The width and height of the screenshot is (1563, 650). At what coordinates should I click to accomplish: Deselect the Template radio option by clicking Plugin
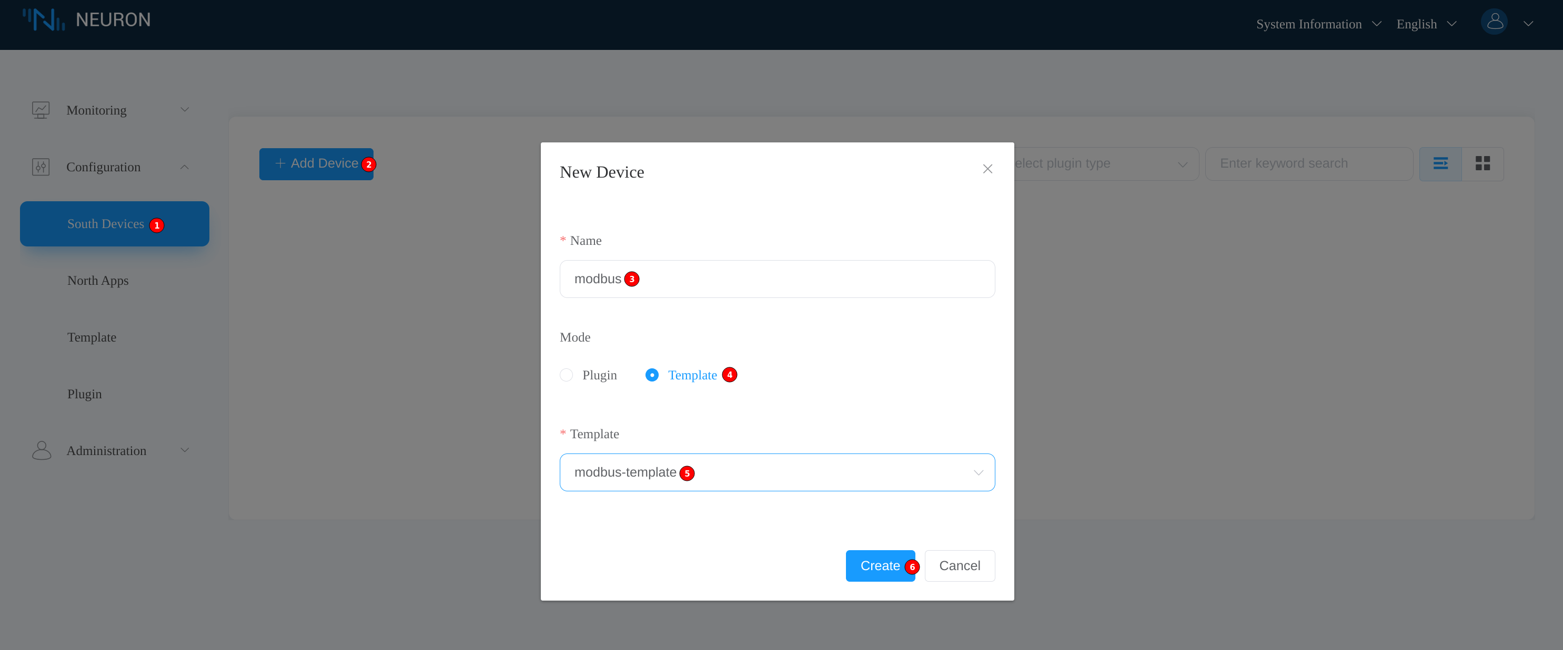[566, 375]
